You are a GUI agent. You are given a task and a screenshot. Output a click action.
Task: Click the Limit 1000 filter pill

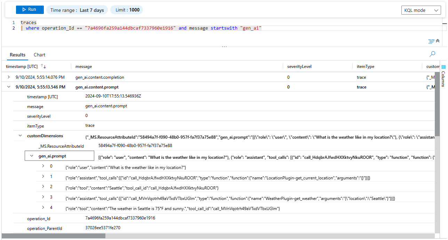click(126, 10)
